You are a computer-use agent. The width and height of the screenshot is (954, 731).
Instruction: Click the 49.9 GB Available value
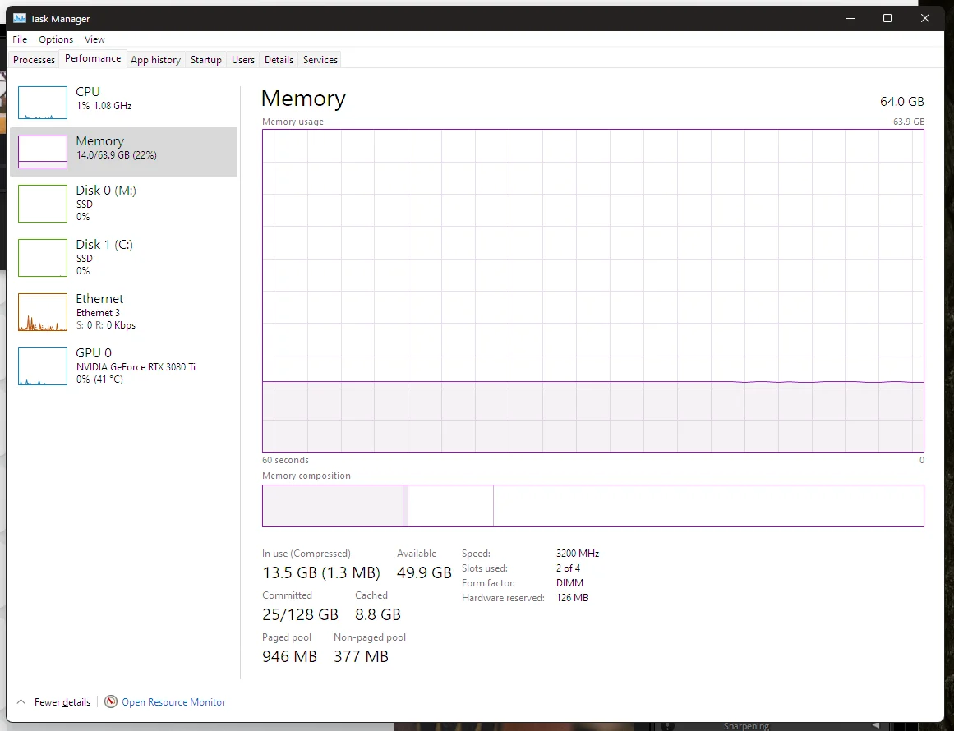(424, 572)
